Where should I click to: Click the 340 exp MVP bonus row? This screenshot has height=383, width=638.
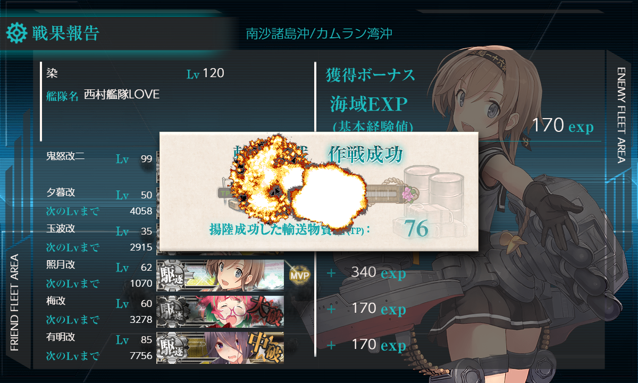click(367, 273)
